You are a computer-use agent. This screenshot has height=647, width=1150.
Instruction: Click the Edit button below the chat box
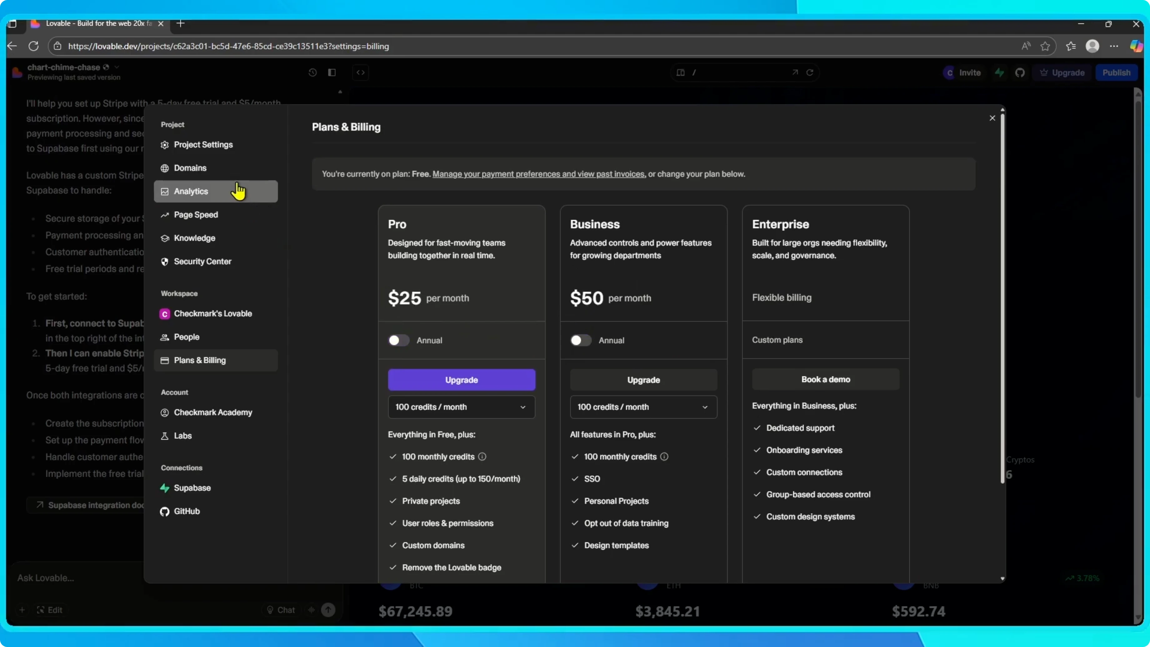50,609
